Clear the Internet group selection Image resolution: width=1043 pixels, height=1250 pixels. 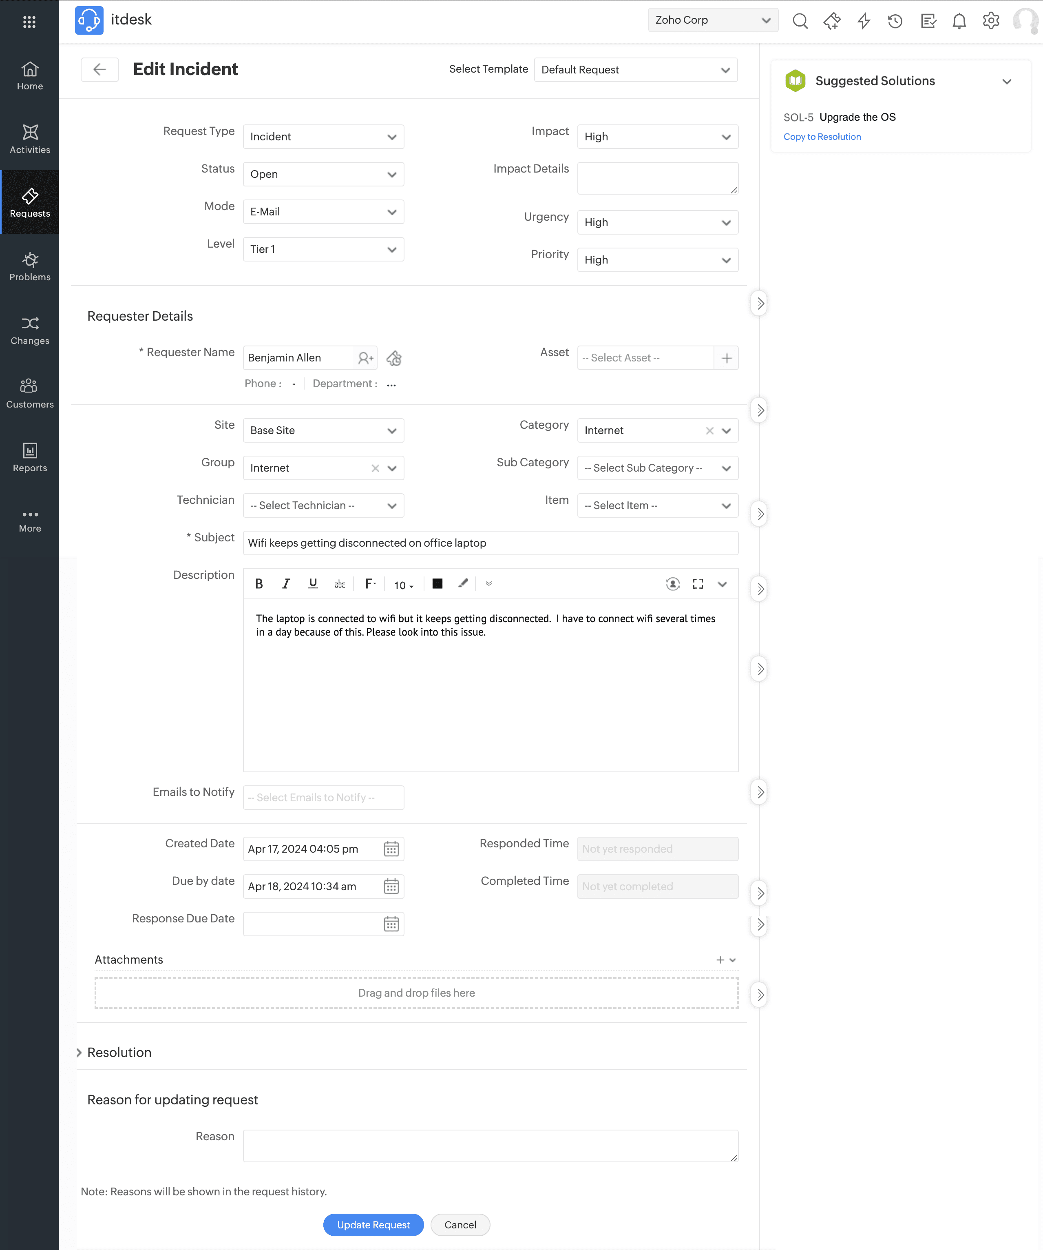tap(376, 468)
